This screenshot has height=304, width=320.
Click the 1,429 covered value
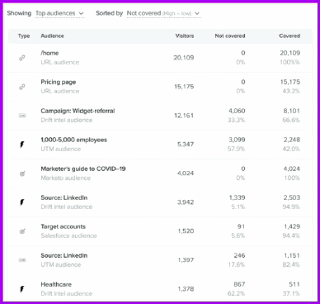pyautogui.click(x=292, y=226)
